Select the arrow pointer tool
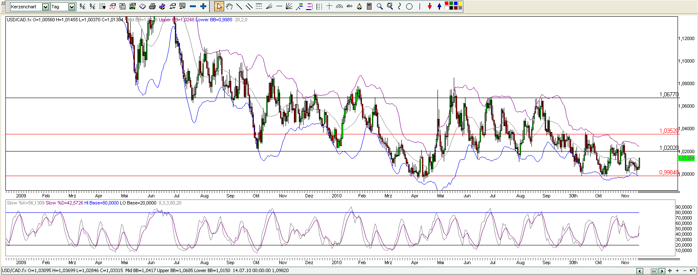Viewport: 698px width, 275px height. pyautogui.click(x=219, y=6)
